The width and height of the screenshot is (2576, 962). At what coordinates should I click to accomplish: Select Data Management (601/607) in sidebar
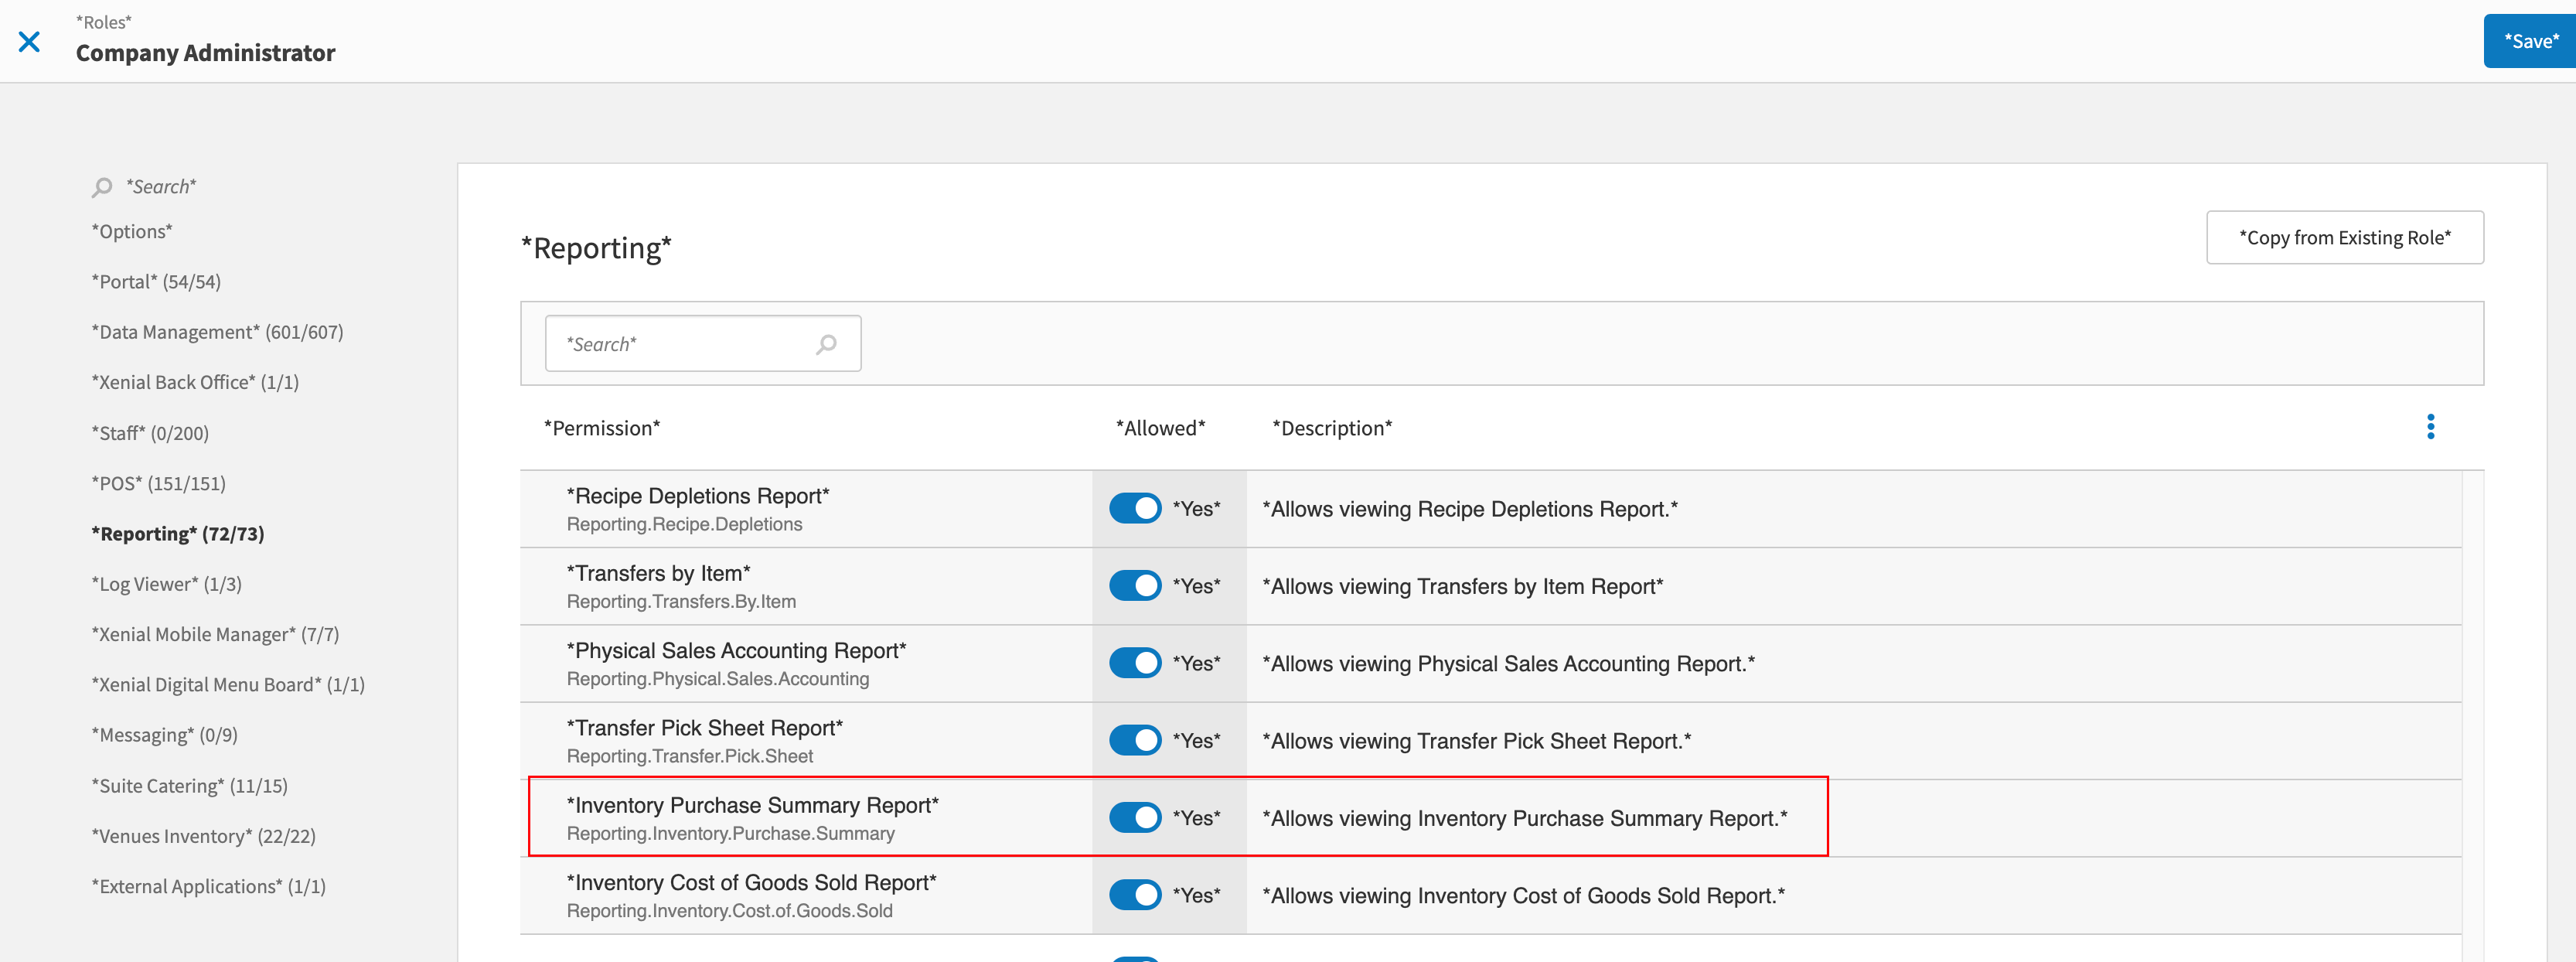(217, 332)
